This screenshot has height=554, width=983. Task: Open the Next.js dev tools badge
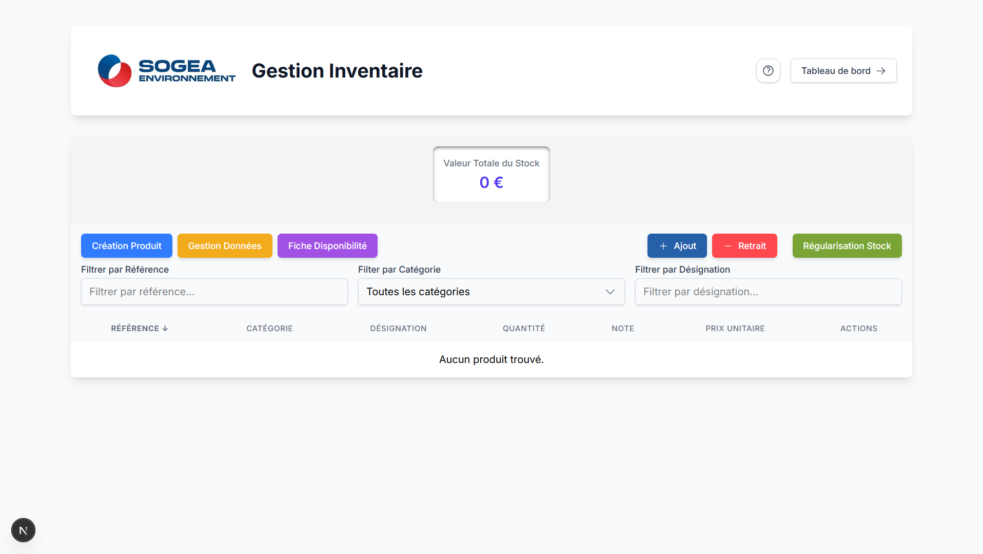tap(23, 530)
